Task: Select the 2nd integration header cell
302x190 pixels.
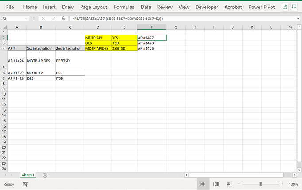Action: click(70, 48)
